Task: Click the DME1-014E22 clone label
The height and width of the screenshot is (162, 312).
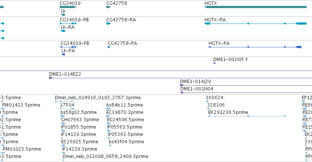Action: pos(65,74)
